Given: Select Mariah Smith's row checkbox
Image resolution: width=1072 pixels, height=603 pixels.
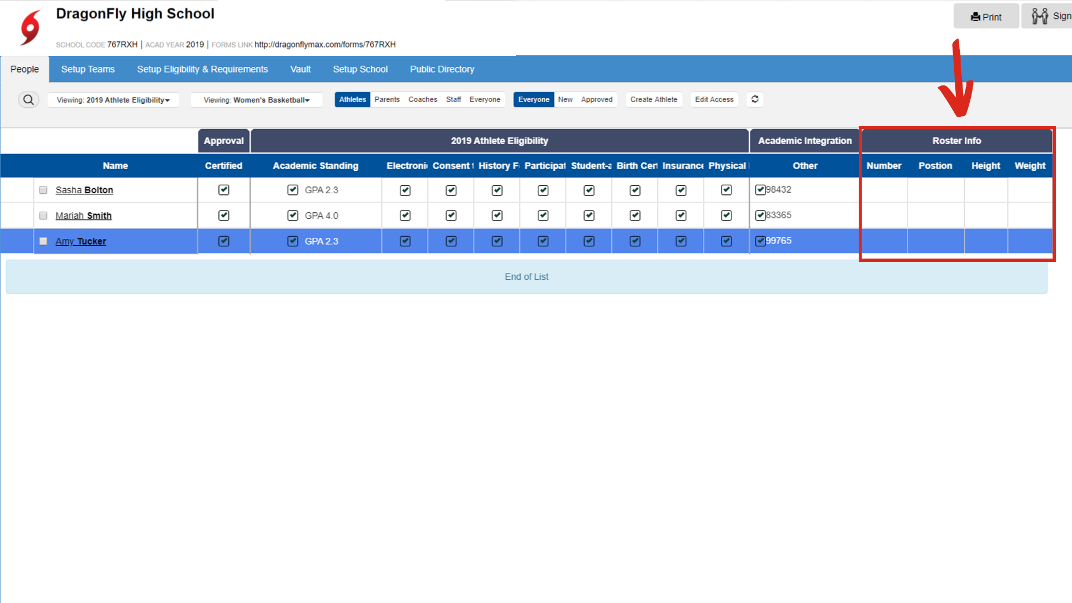Looking at the screenshot, I should pos(44,216).
